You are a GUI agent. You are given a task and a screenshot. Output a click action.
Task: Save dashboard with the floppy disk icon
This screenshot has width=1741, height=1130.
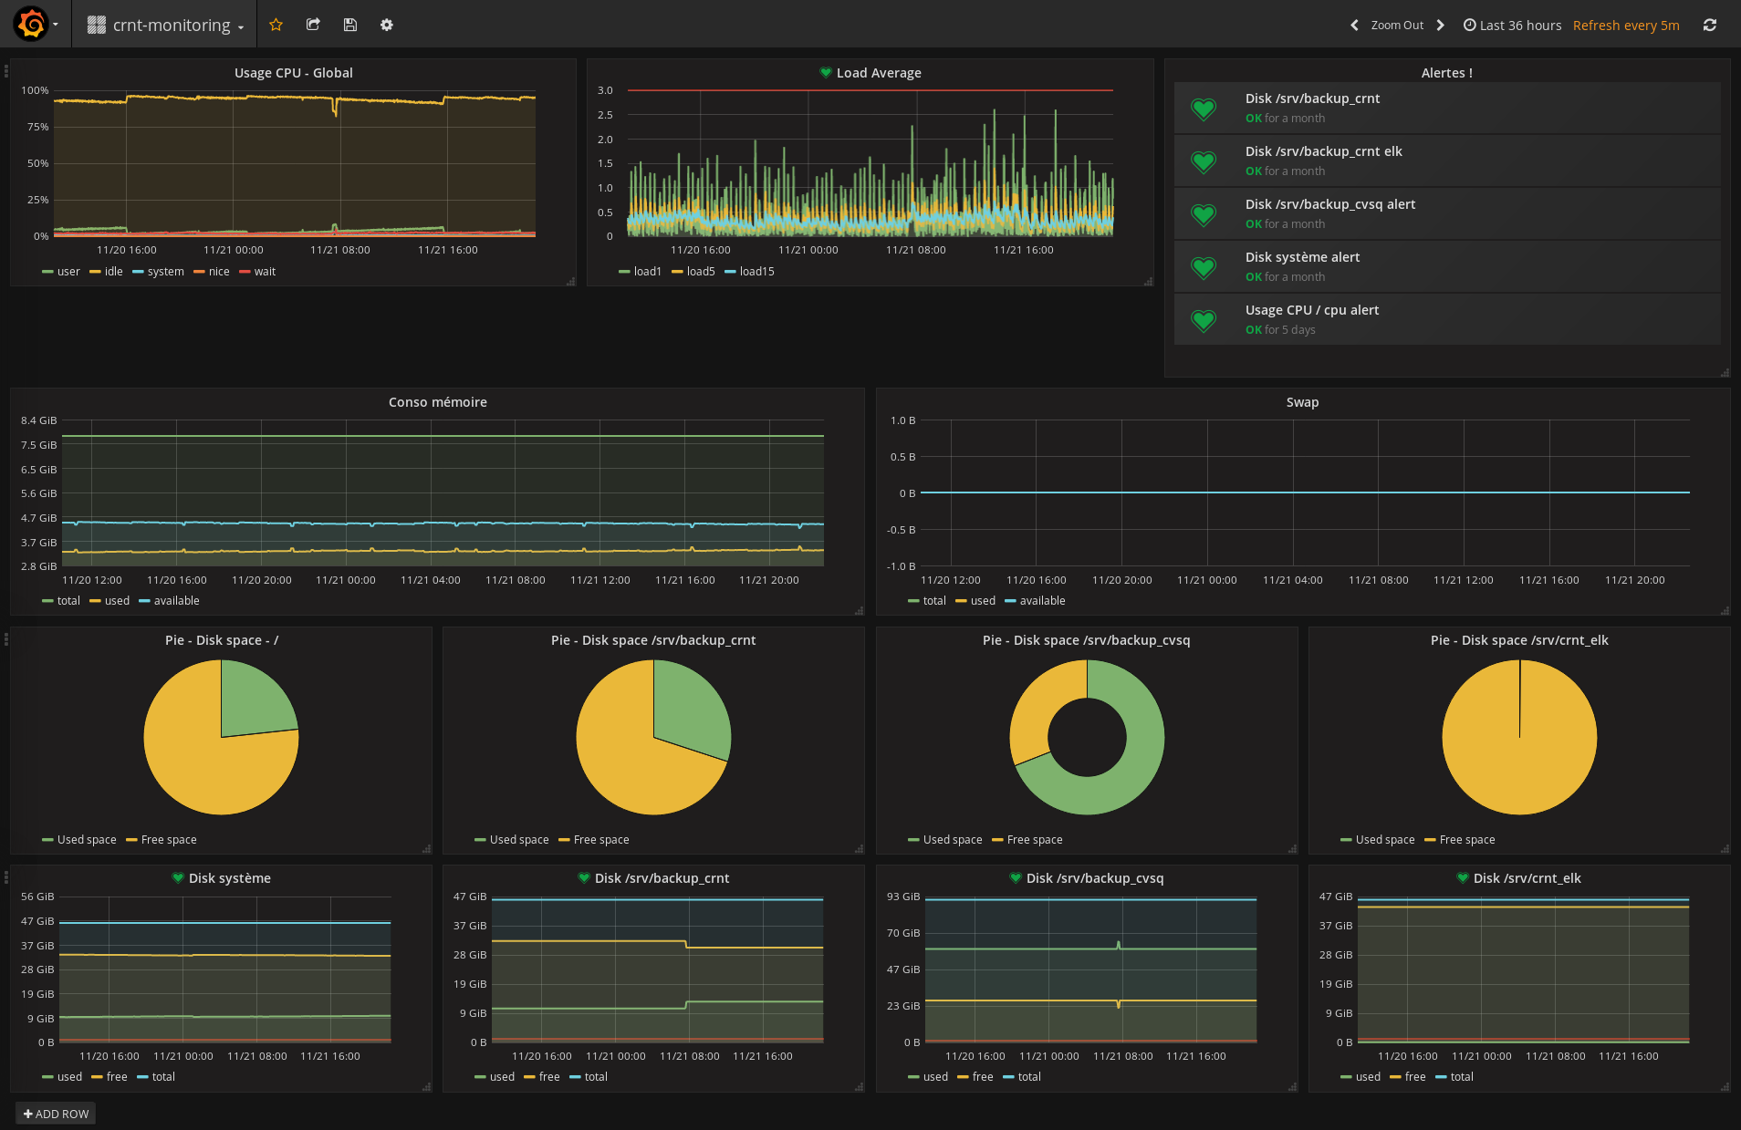(349, 25)
